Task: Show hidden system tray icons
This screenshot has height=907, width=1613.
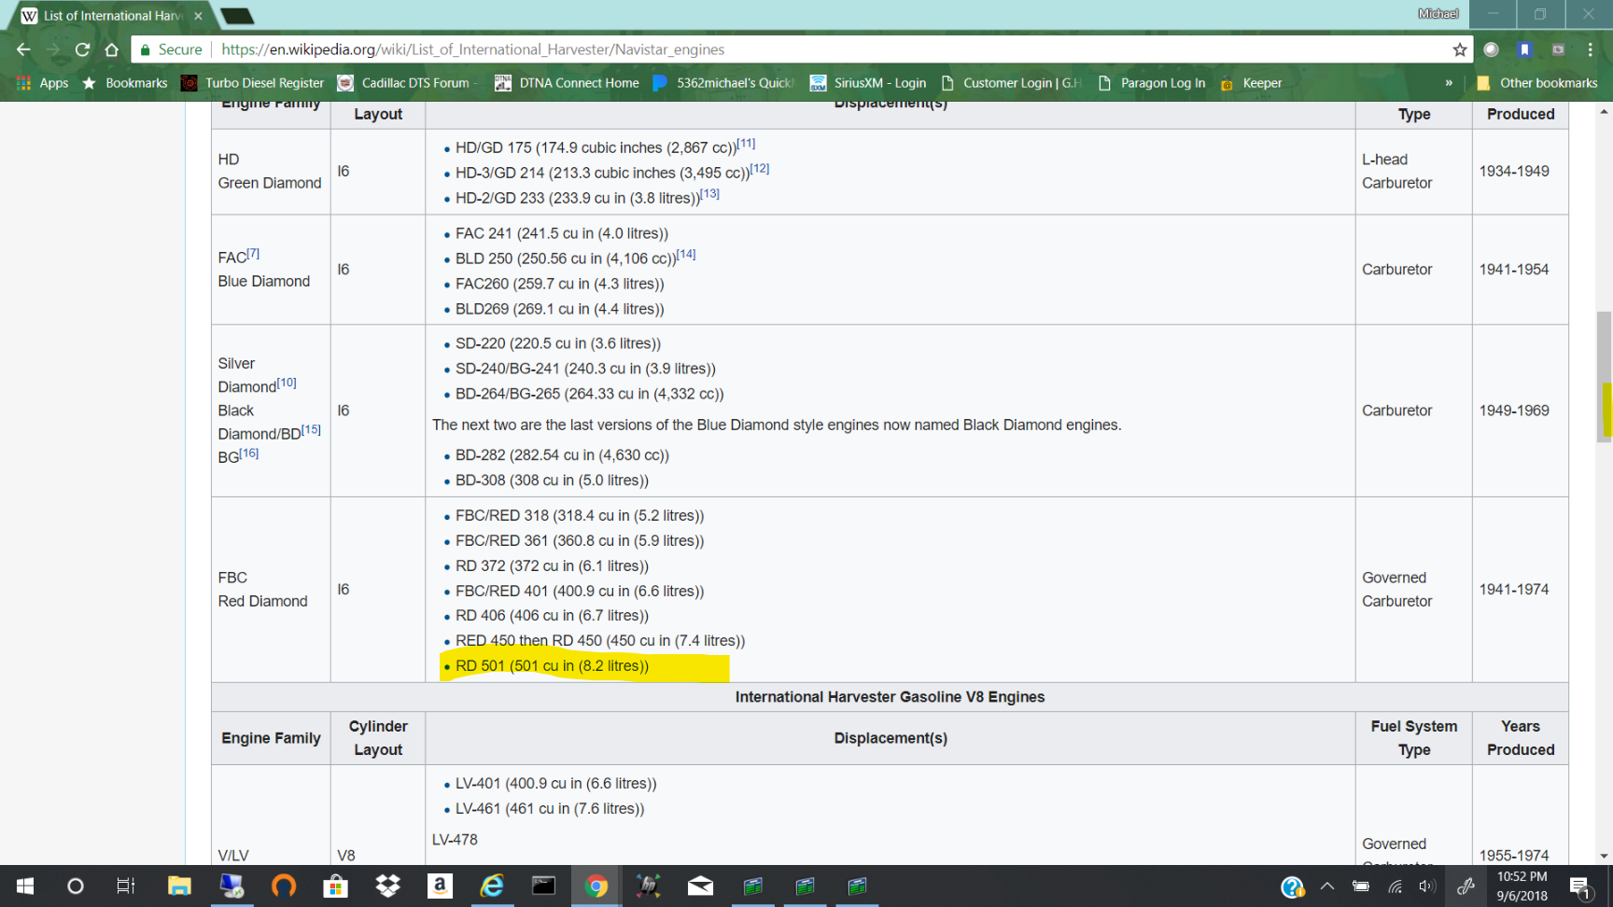Action: pyautogui.click(x=1327, y=886)
